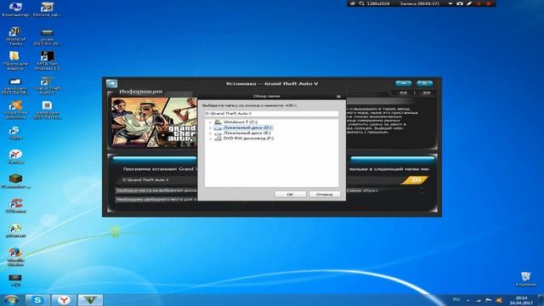Image resolution: width=544 pixels, height=306 pixels.
Task: Click the yellow Next arrows button in installer
Action: [x=415, y=179]
